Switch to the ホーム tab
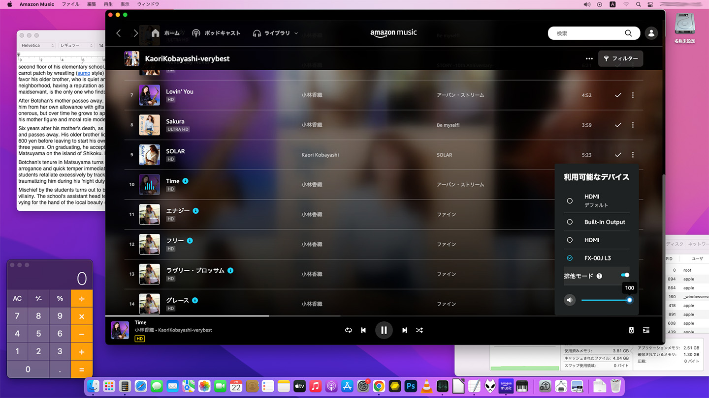709x398 pixels. 165,33
